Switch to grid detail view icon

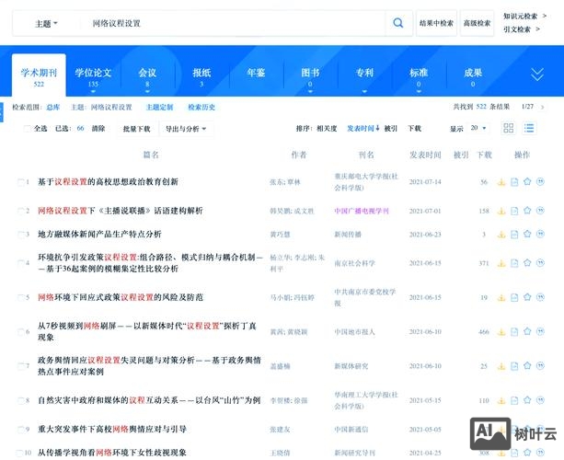(508, 128)
